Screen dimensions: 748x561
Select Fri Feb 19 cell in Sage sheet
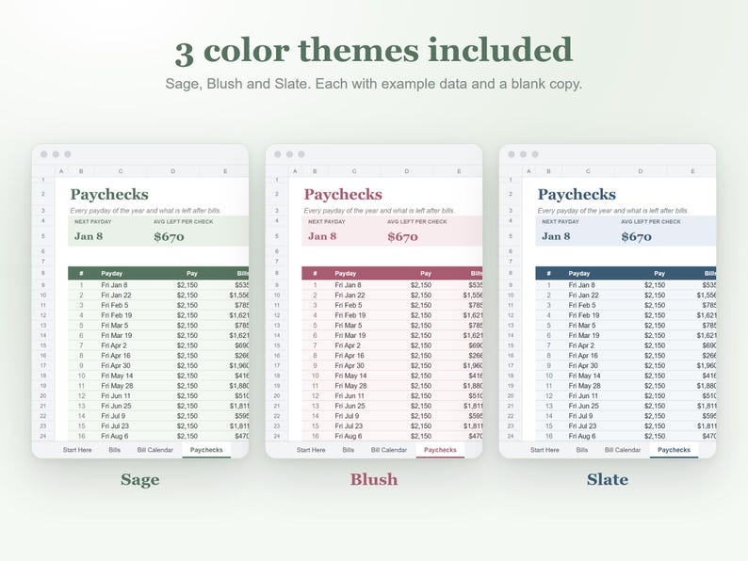click(117, 315)
